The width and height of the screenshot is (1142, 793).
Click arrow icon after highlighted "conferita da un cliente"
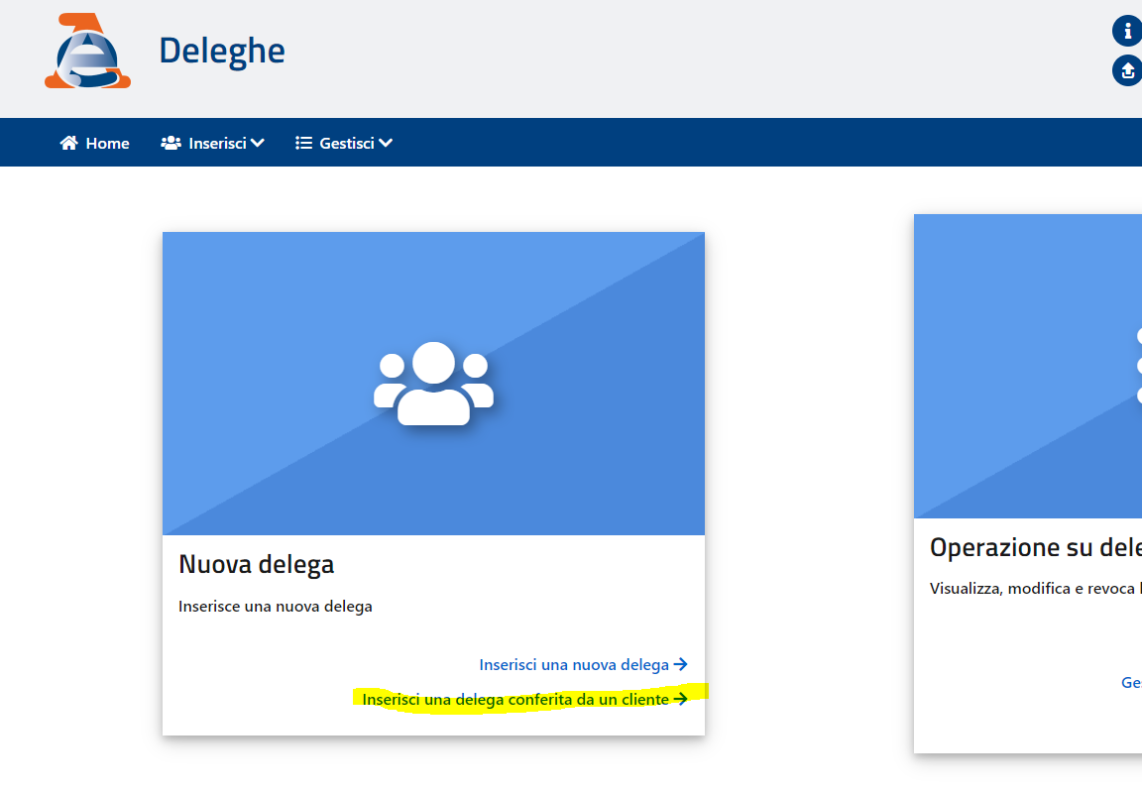680,699
